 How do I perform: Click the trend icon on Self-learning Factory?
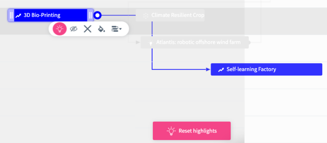coord(221,70)
